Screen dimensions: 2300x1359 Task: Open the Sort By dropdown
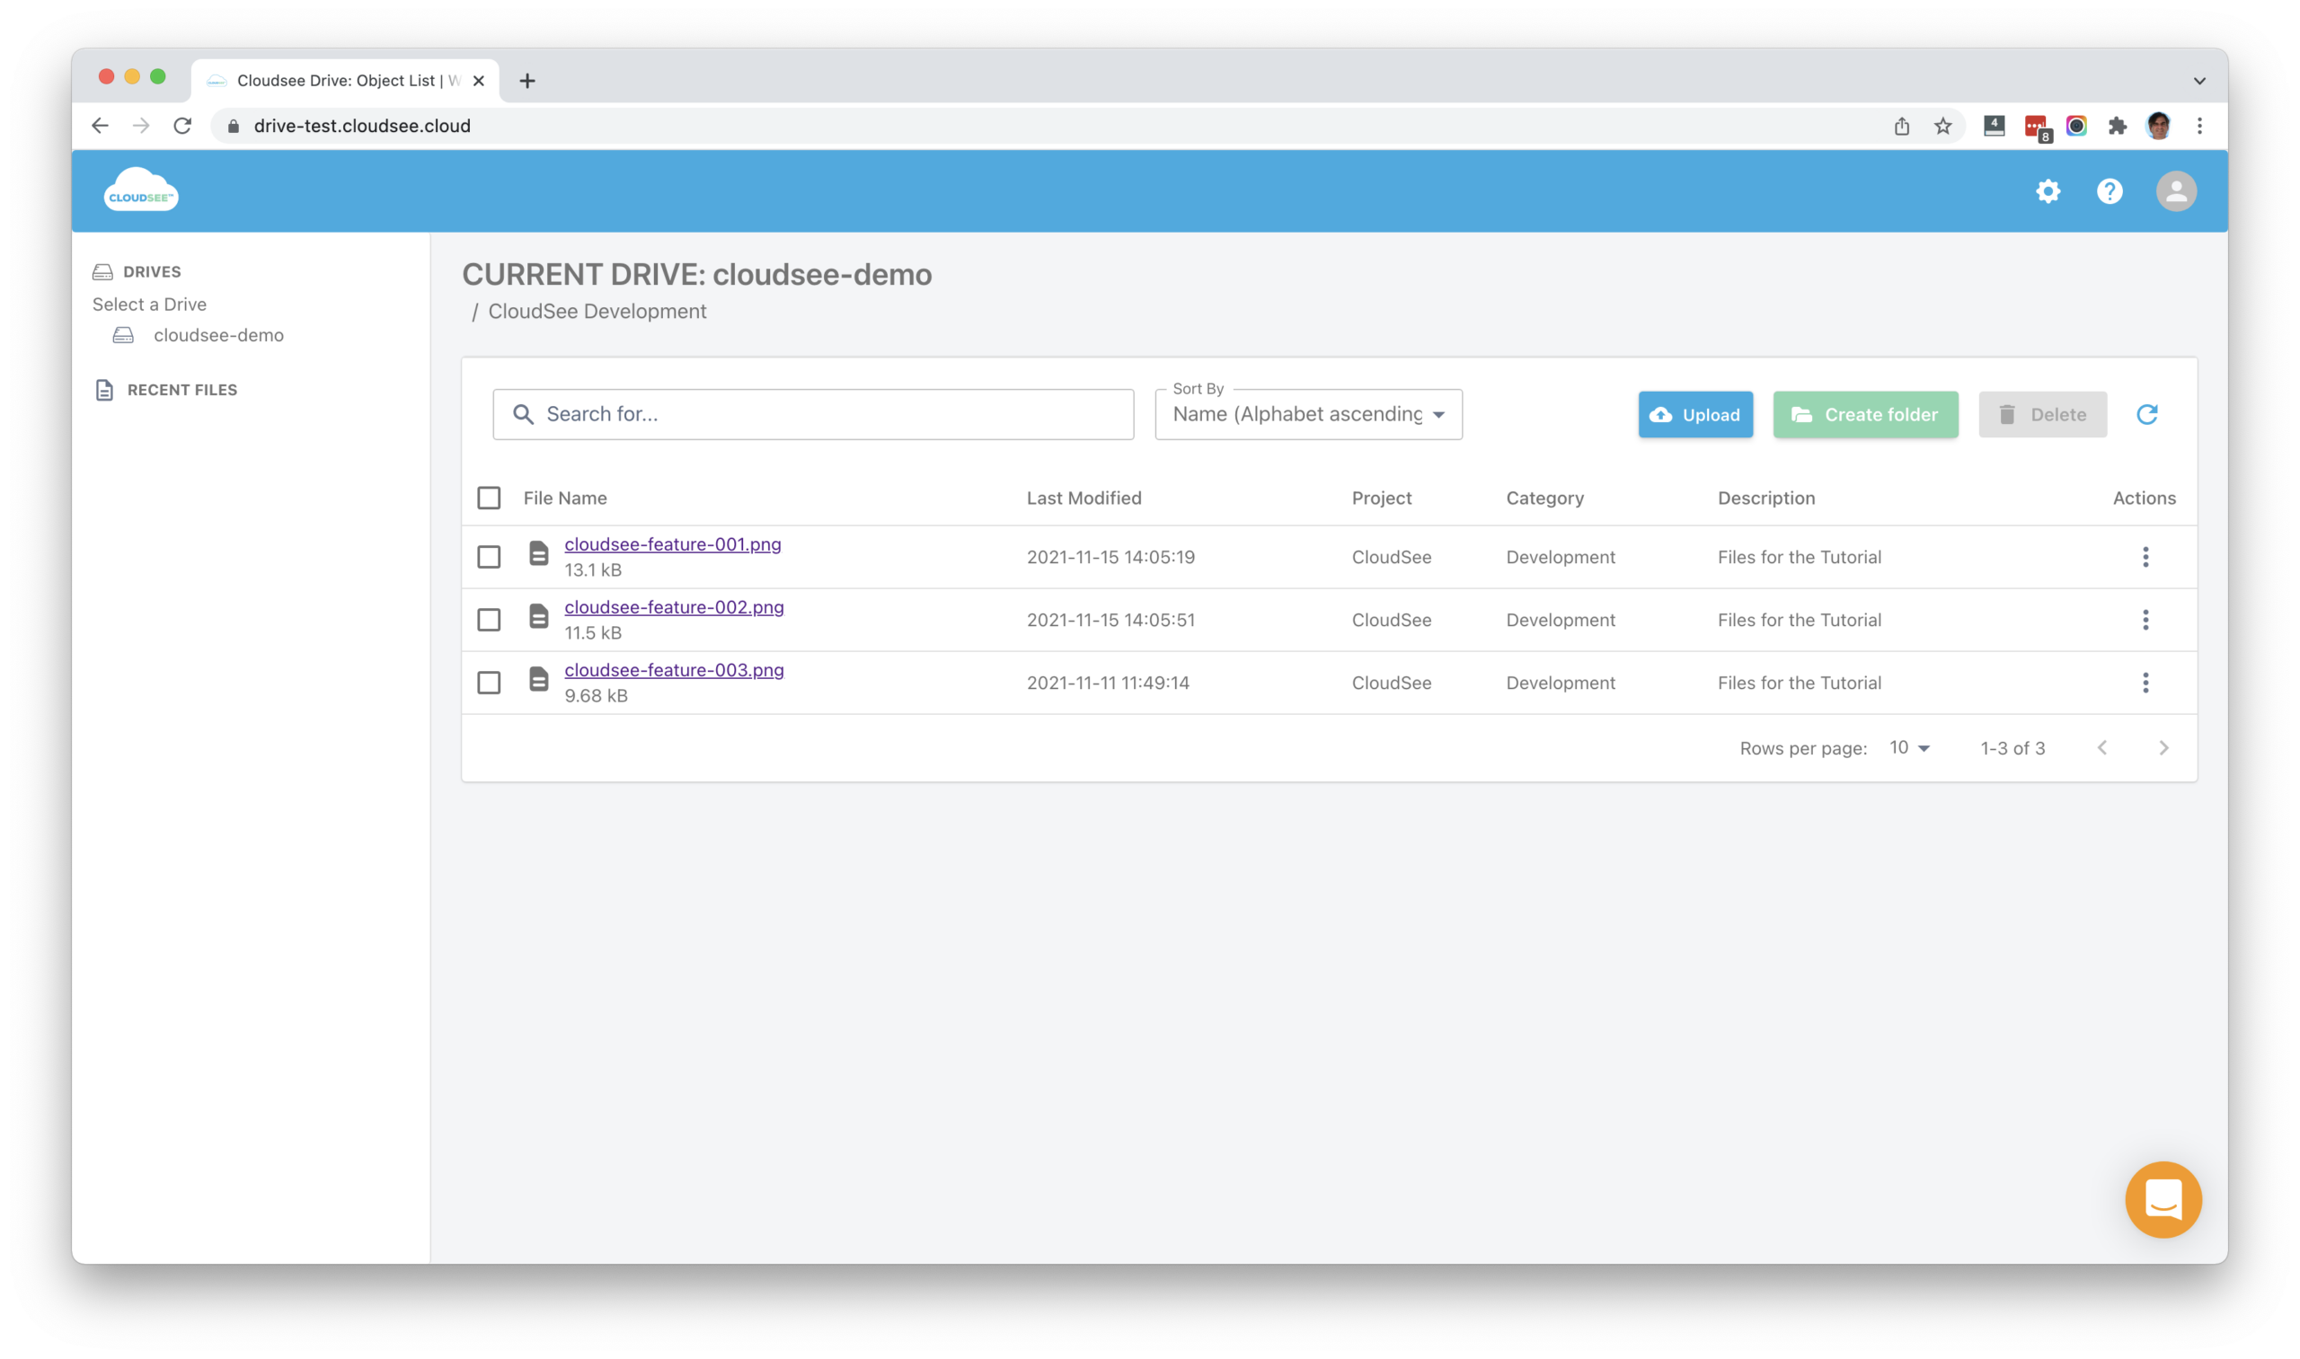(1307, 414)
